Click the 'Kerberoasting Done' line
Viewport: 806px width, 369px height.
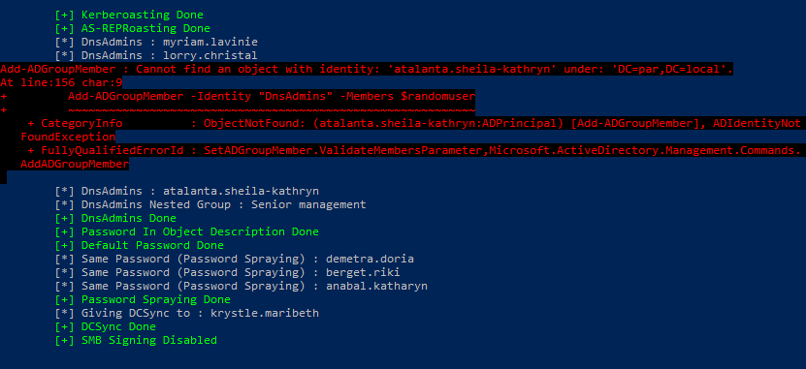(x=129, y=15)
